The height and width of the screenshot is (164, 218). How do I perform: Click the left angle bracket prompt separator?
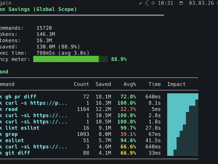pyautogui.click(x=147, y=3)
